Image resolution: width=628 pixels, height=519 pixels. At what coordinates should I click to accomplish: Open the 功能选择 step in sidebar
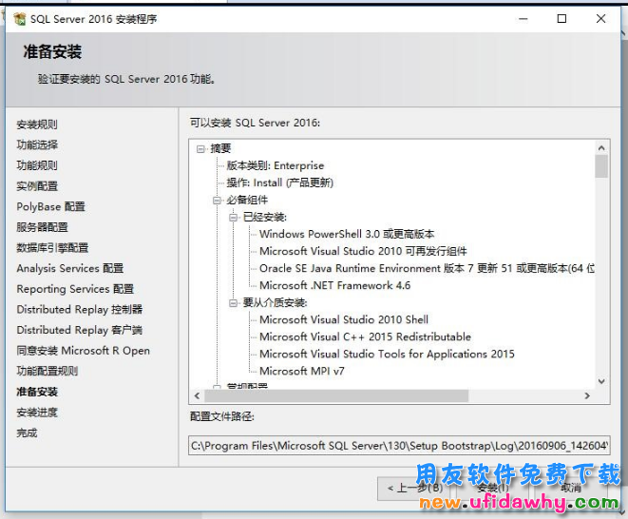point(37,144)
